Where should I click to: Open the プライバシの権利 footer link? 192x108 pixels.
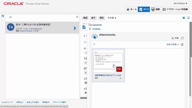click(59, 102)
